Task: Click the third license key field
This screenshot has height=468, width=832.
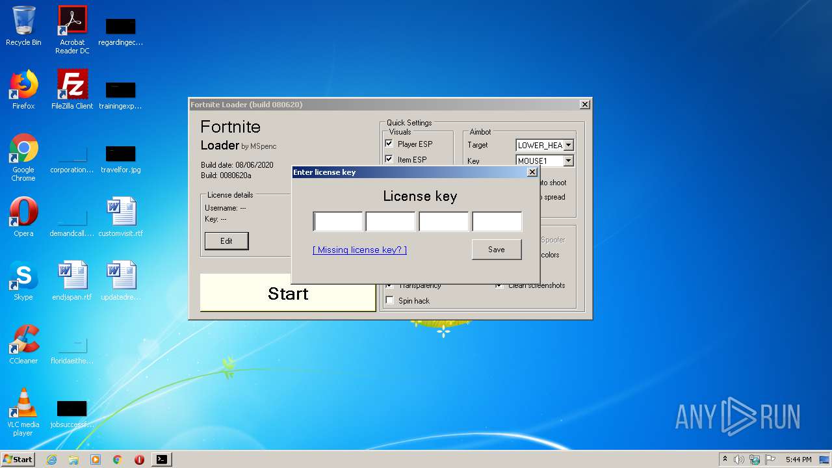Action: [444, 222]
